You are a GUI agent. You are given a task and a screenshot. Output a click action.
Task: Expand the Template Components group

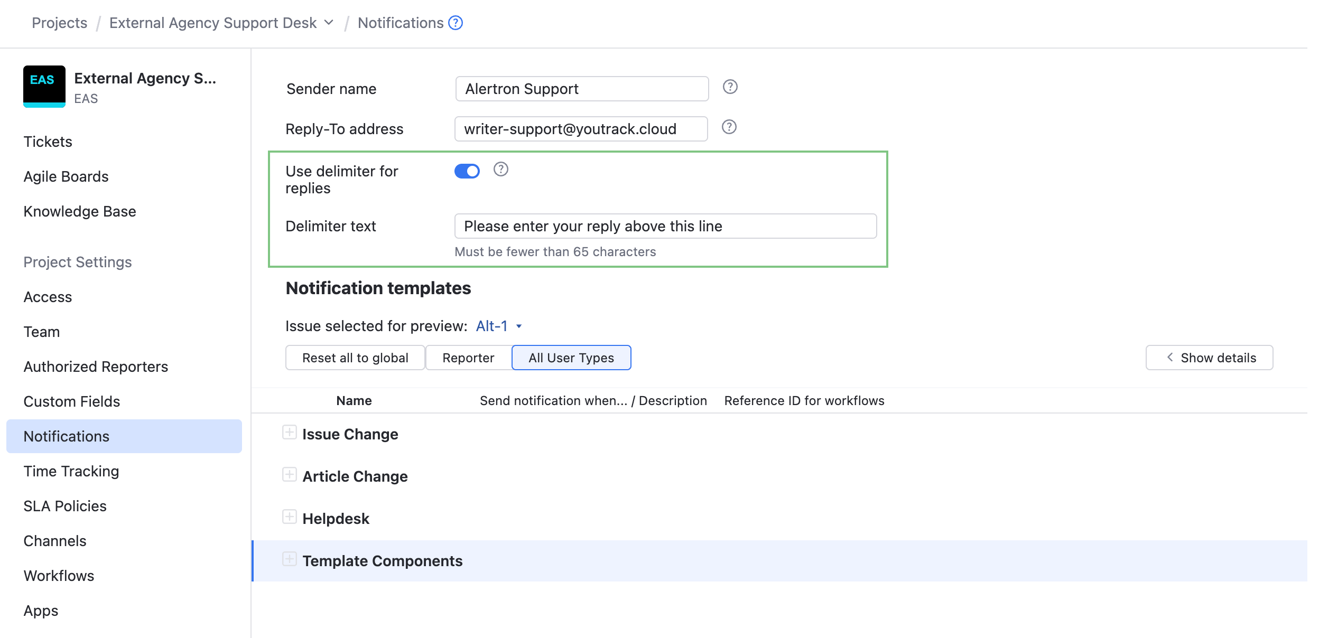pyautogui.click(x=289, y=559)
